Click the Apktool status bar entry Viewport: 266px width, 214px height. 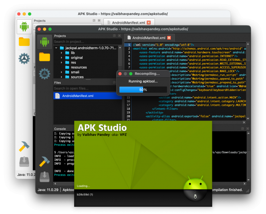pos(68,190)
